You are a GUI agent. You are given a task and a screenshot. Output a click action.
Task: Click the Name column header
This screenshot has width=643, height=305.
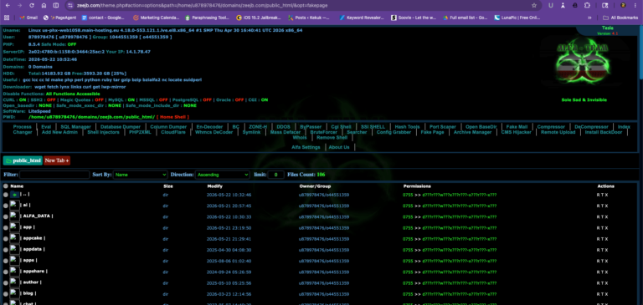point(17,186)
